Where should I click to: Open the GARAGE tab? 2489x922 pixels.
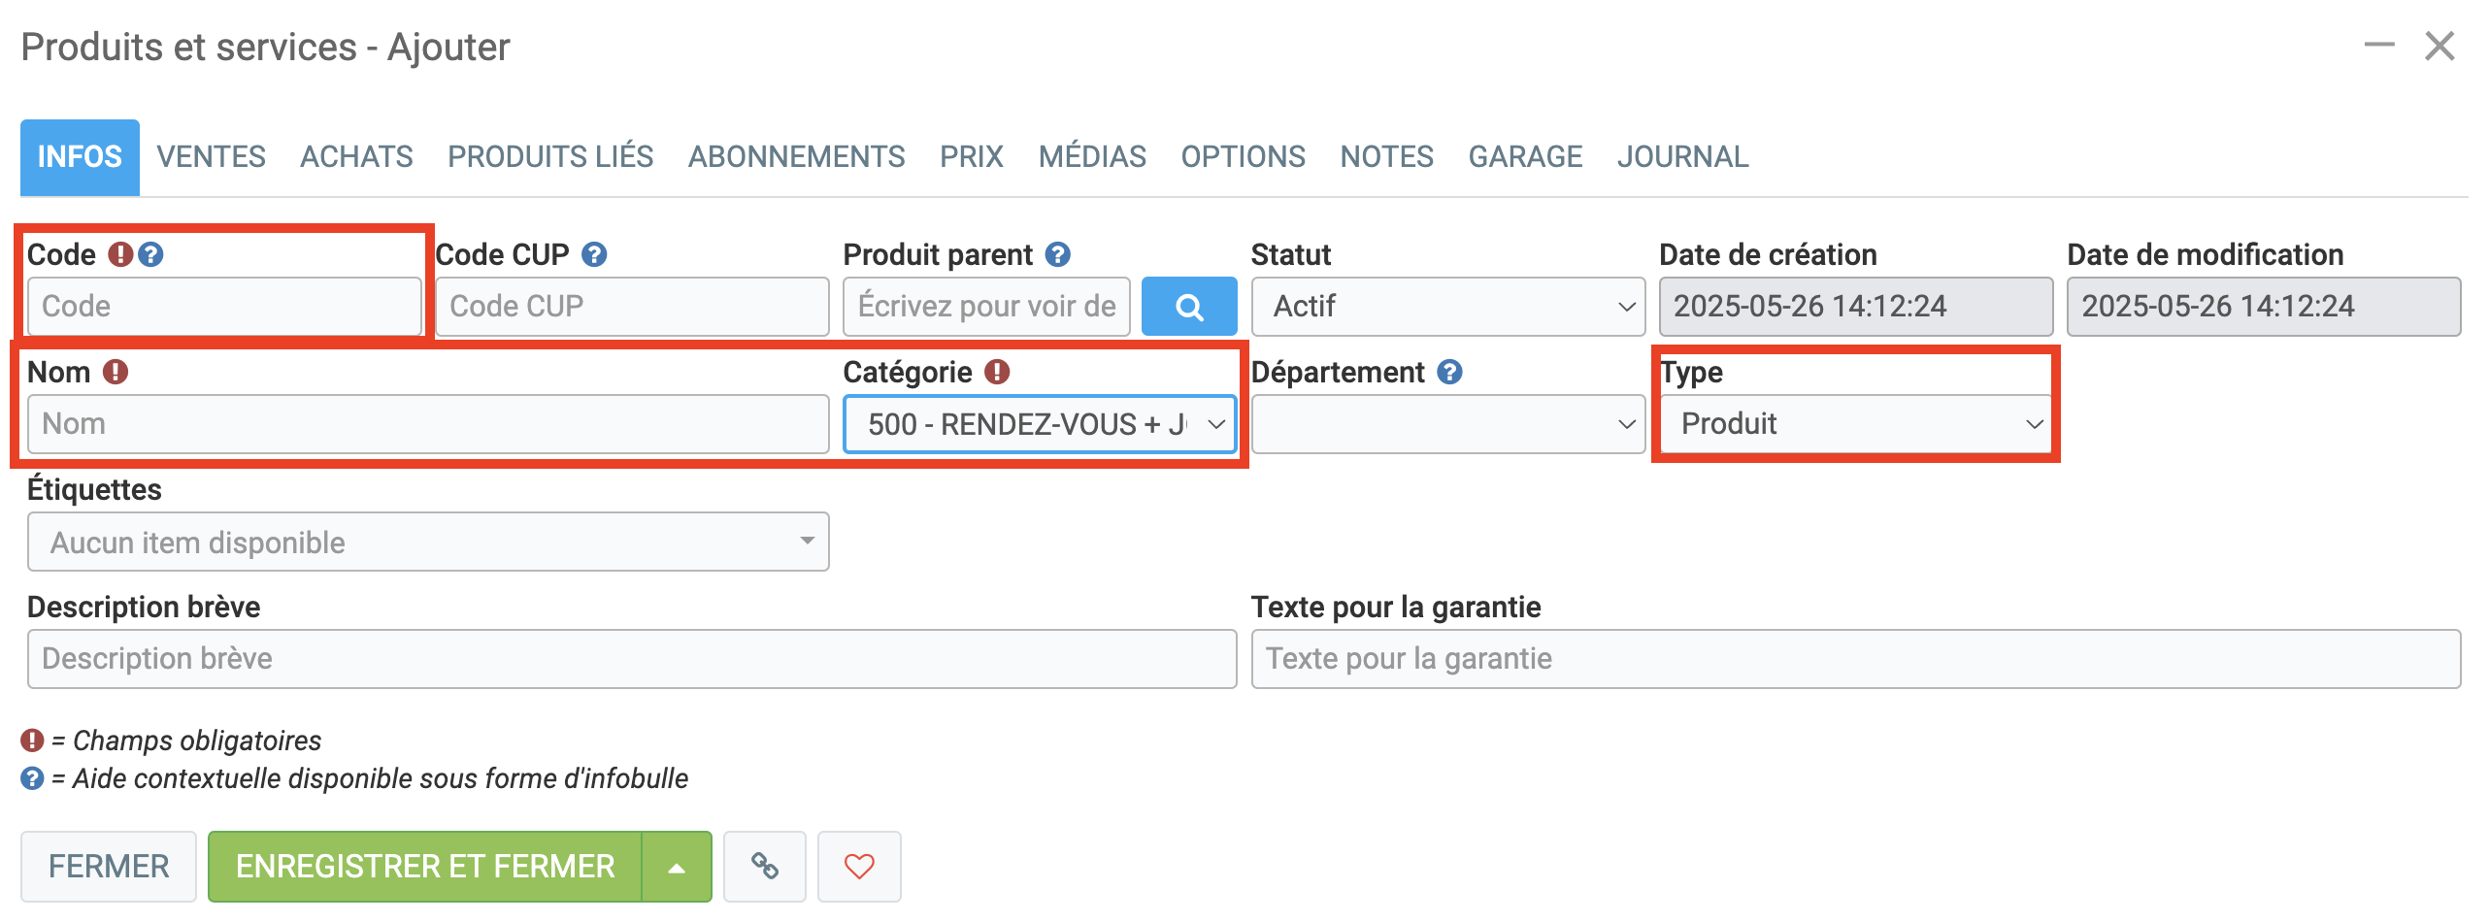point(1524,156)
